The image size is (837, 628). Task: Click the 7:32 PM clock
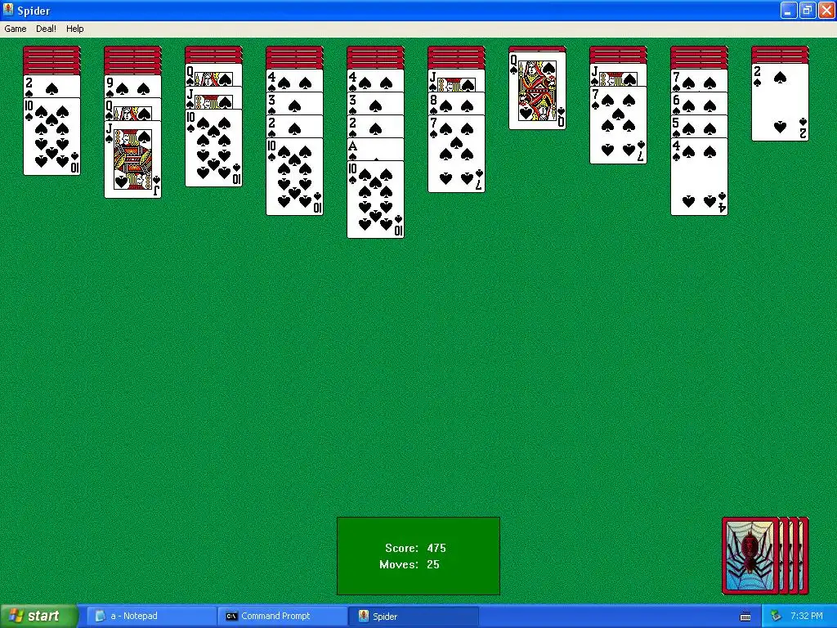click(x=806, y=617)
